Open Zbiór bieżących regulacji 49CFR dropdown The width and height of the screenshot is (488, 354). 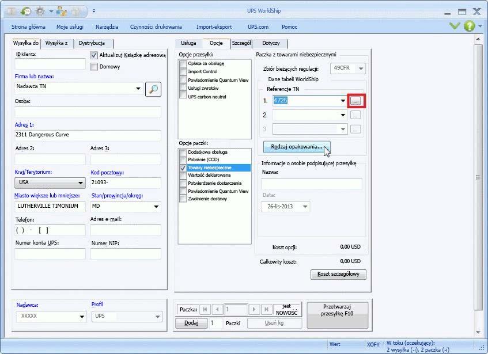tap(361, 68)
